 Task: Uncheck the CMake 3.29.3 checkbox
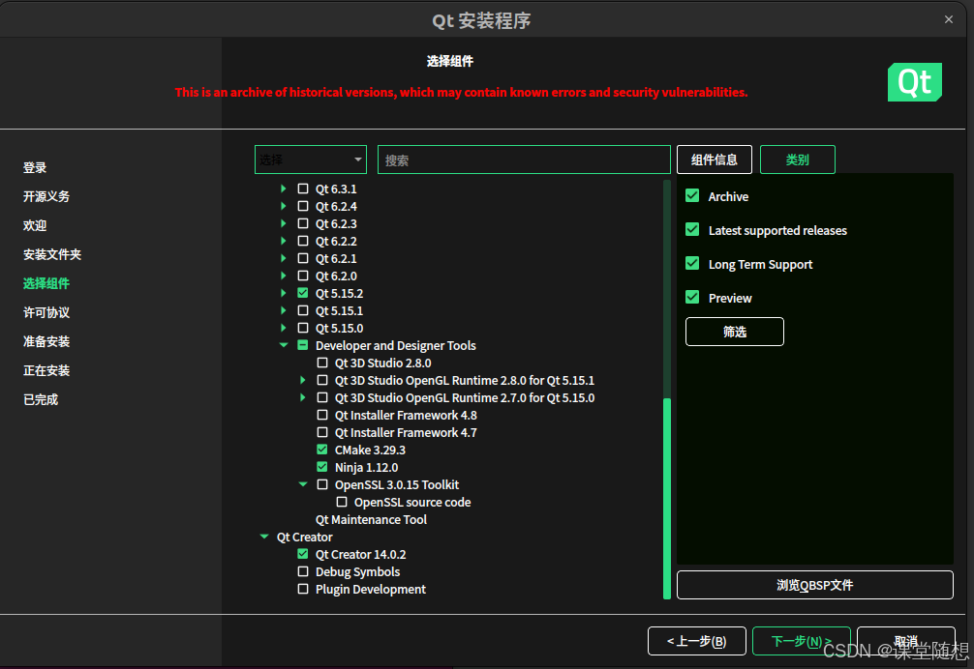point(322,450)
